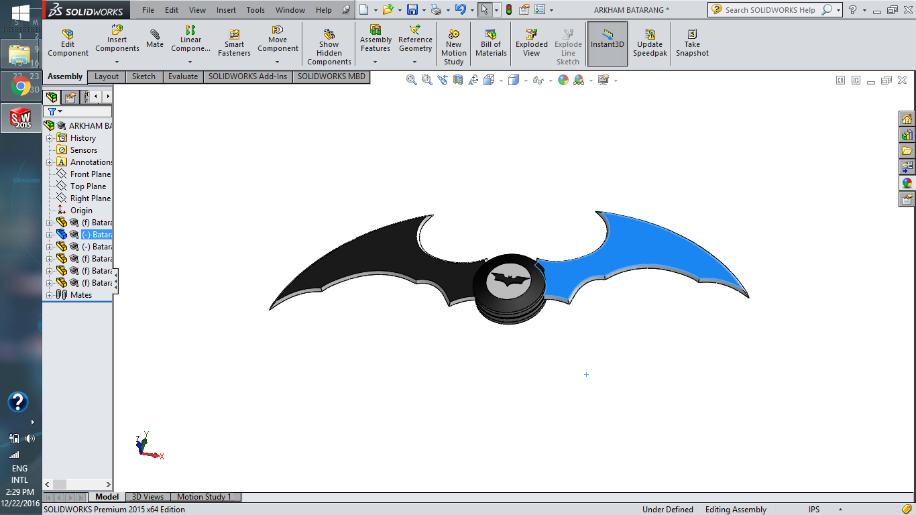Select the Mate tool
Viewport: 916px width, 515px height.
coord(155,39)
